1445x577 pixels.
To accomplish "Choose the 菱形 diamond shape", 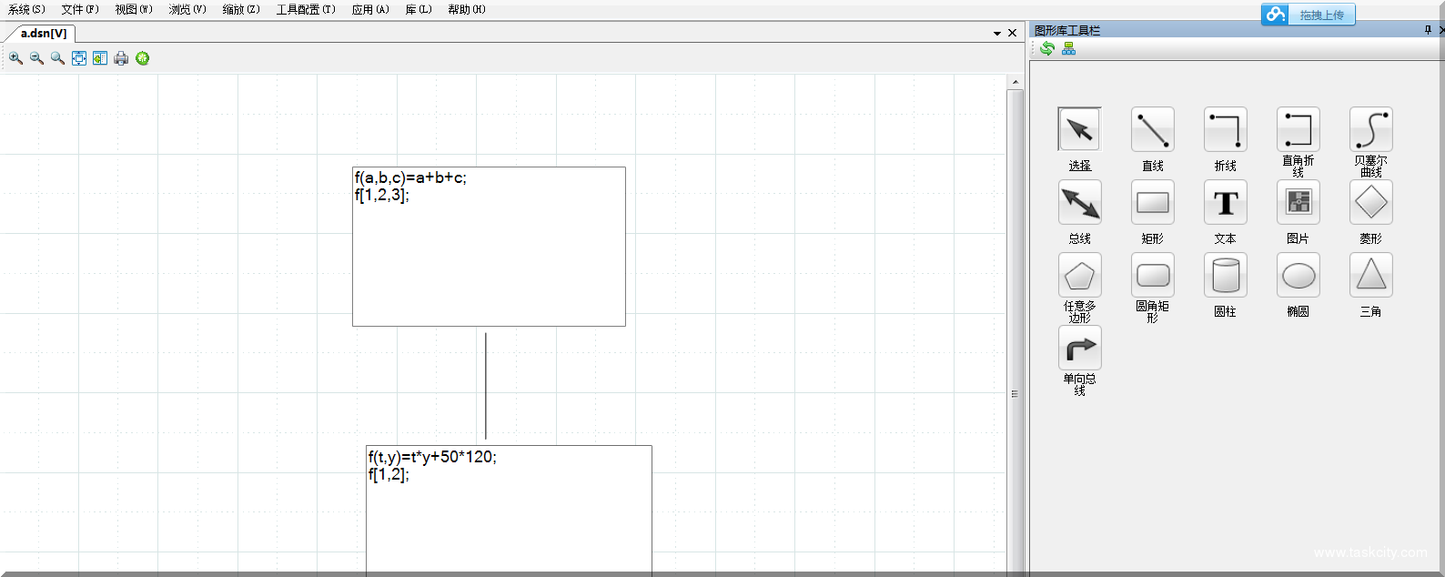I will pyautogui.click(x=1370, y=203).
